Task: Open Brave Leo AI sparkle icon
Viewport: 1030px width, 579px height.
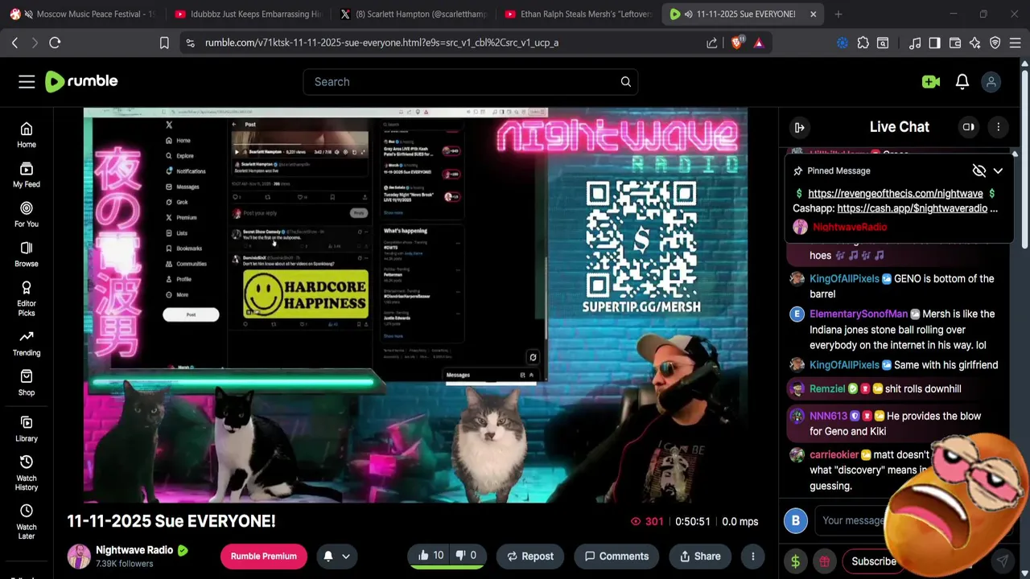Action: pos(975,43)
